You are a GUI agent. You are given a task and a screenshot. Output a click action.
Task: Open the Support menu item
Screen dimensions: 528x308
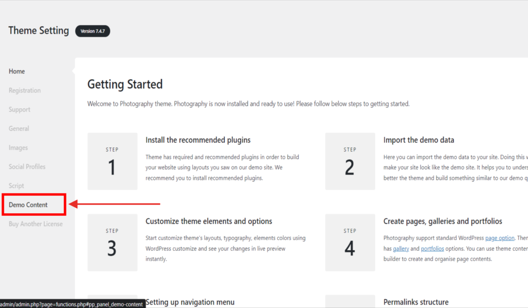pyautogui.click(x=20, y=110)
